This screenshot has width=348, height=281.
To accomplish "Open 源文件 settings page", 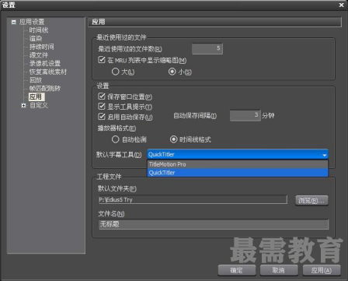I will (x=39, y=55).
